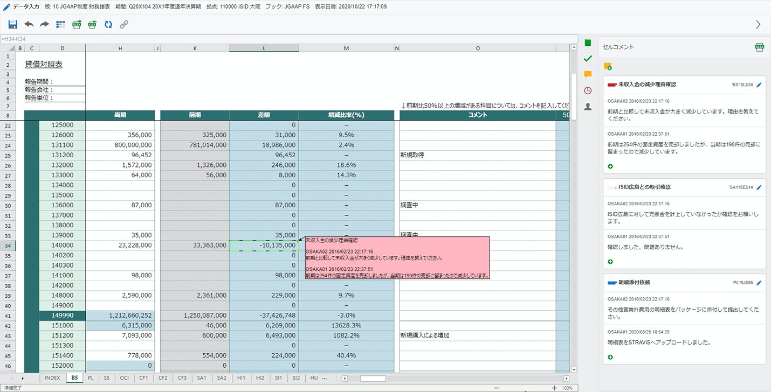Click the chain link icon in toolbar

[x=124, y=24]
